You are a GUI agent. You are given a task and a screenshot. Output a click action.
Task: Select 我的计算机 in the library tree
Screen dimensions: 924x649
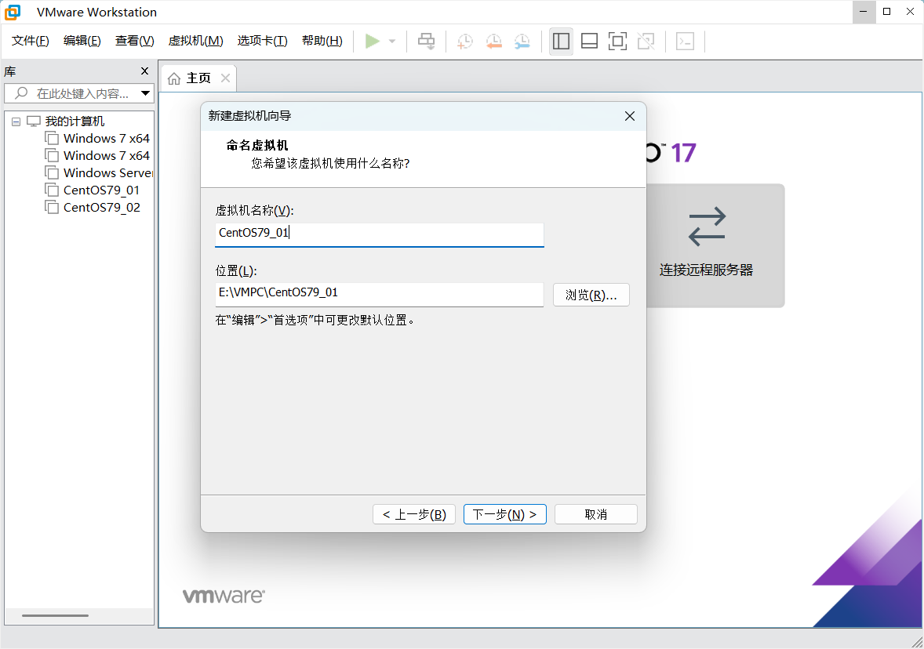click(75, 121)
